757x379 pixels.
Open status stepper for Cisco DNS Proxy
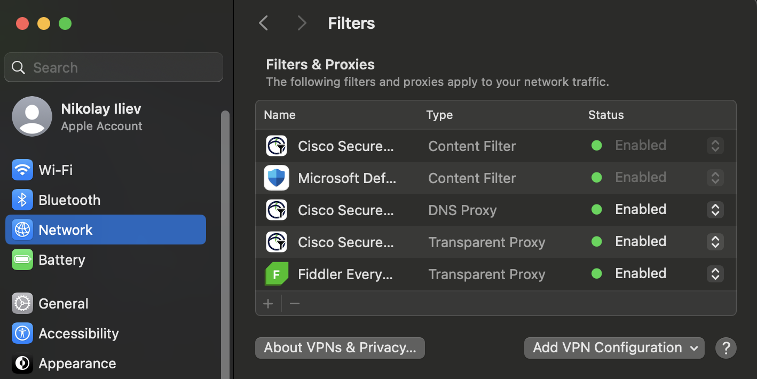tap(715, 210)
